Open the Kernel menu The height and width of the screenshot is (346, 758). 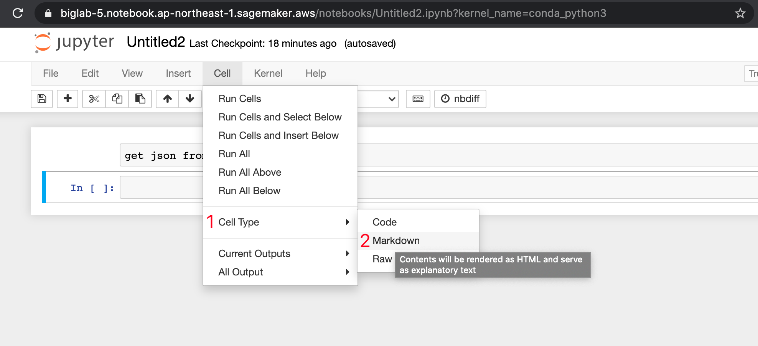tap(268, 73)
